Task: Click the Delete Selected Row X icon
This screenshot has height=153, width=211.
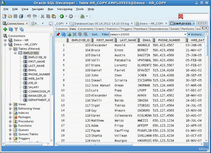Action: (75, 34)
